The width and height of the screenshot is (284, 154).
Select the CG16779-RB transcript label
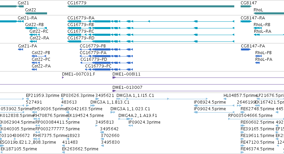click(81, 25)
